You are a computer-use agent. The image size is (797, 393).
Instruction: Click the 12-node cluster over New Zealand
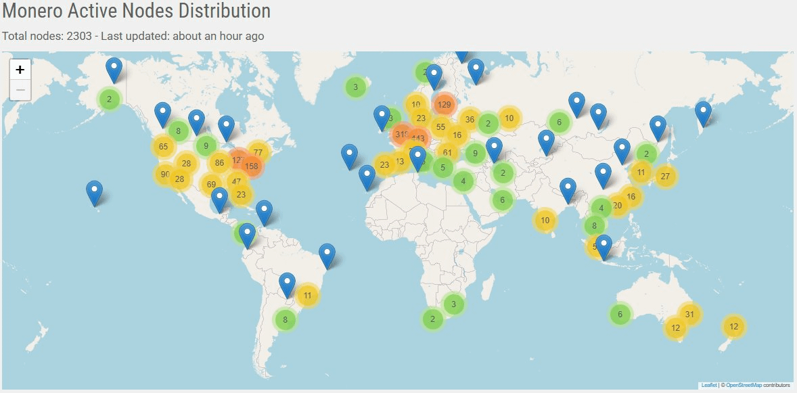click(733, 325)
